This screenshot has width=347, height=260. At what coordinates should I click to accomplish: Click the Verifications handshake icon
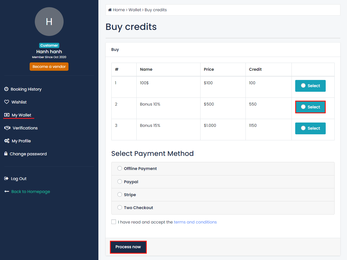pyautogui.click(x=7, y=128)
